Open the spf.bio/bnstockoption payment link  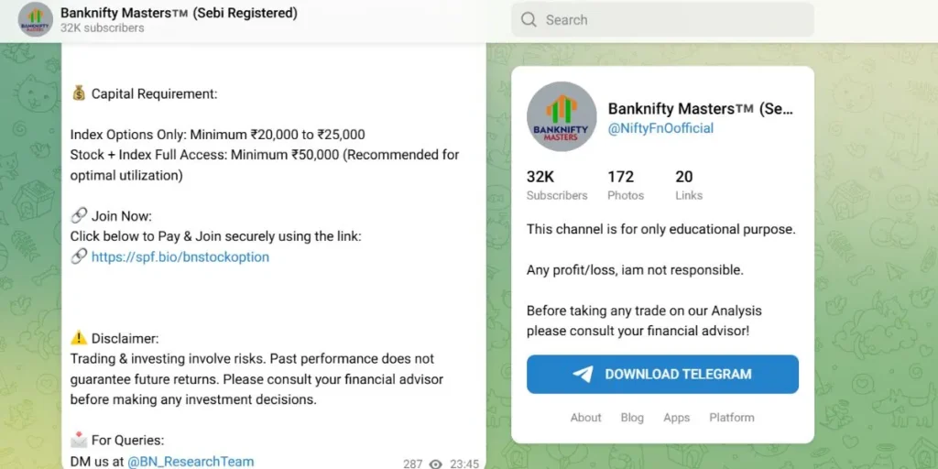coord(180,257)
